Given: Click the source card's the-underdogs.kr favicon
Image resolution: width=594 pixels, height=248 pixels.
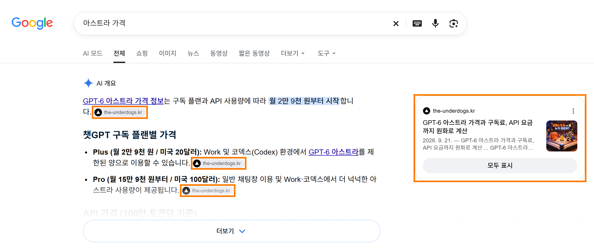Looking at the screenshot, I should [x=426, y=111].
